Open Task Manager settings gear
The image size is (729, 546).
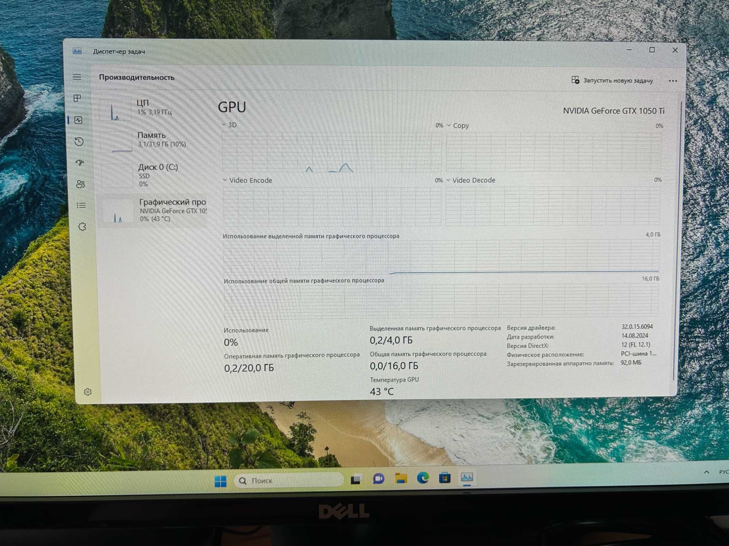tap(87, 392)
